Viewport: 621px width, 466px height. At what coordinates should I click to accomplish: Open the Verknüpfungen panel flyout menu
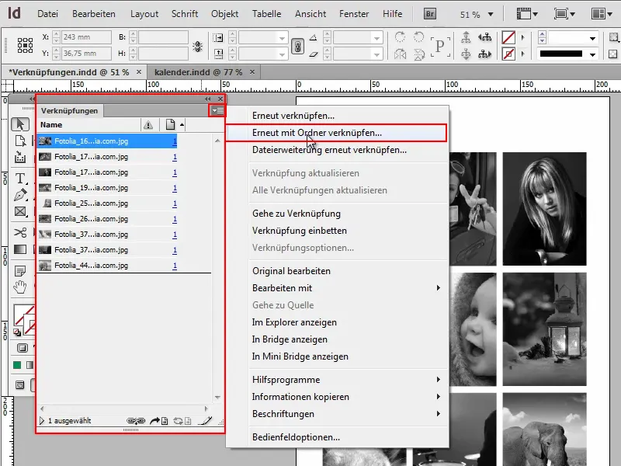pyautogui.click(x=217, y=110)
